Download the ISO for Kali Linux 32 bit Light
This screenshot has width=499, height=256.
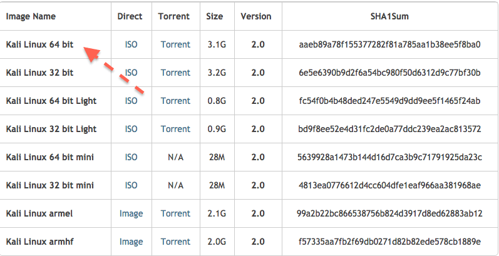point(131,129)
